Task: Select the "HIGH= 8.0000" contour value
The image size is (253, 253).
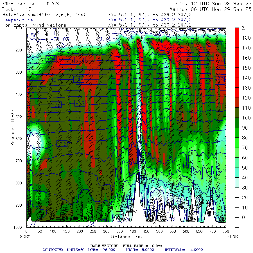Action: coord(140,250)
